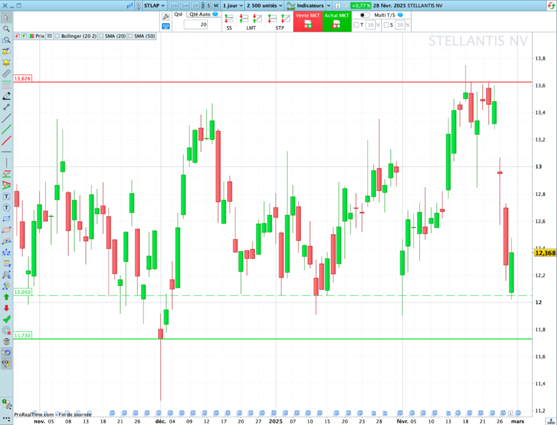Activate the magnifier zoom tool
Screen dimensions: 557x425
pos(7,29)
